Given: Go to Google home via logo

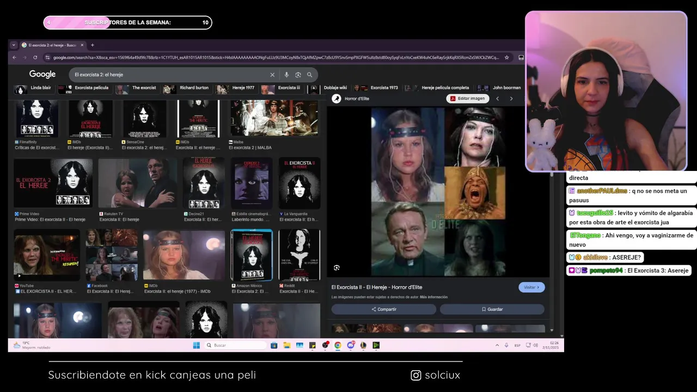Looking at the screenshot, I should coord(42,75).
